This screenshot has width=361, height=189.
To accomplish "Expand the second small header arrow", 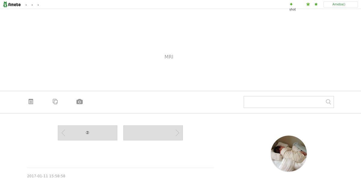I will pyautogui.click(x=32, y=5).
